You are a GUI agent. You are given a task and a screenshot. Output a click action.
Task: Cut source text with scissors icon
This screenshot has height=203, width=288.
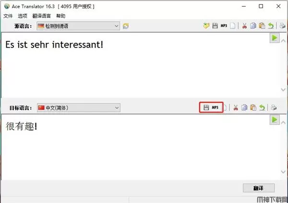pyautogui.click(x=244, y=26)
